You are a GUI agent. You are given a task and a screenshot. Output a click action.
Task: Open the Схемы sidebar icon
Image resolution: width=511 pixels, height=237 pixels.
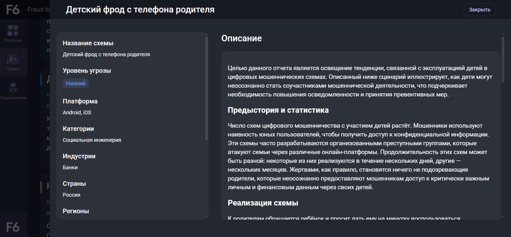coord(13,59)
